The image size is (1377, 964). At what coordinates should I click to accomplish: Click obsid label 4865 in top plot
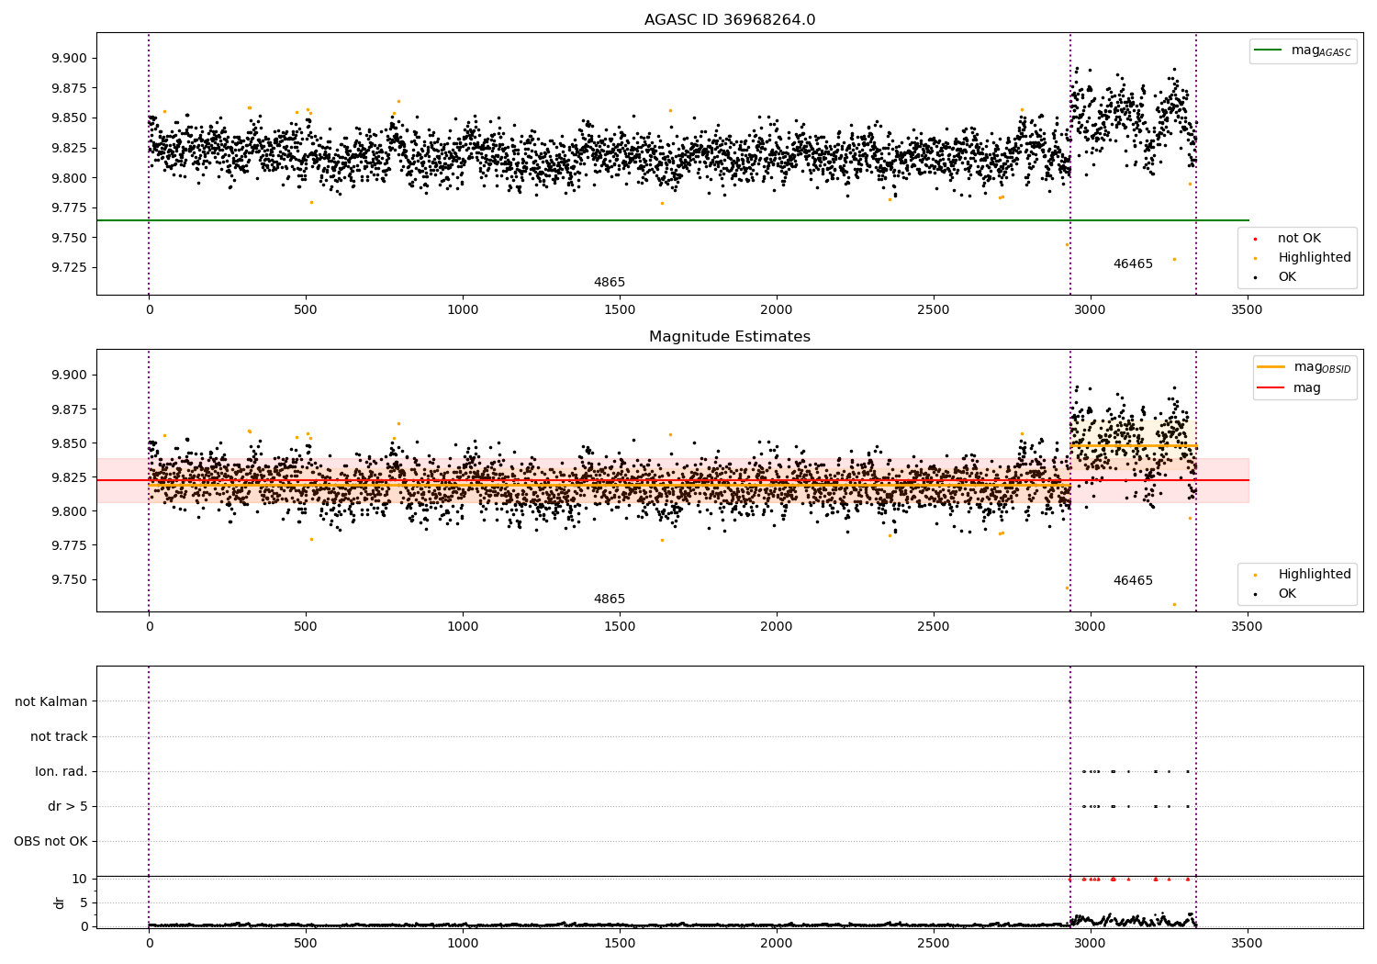(610, 282)
